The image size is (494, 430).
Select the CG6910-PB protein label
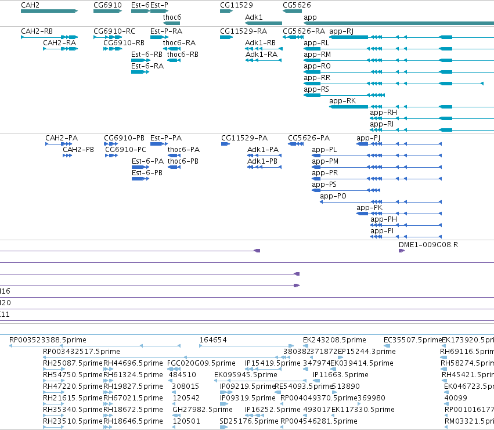pyautogui.click(x=124, y=138)
